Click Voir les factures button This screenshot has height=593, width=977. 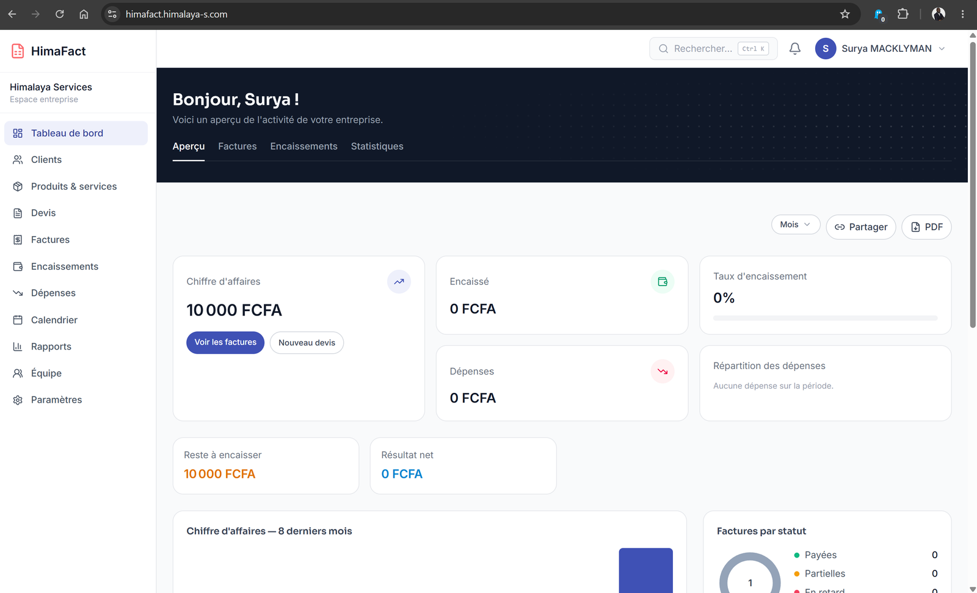(225, 343)
